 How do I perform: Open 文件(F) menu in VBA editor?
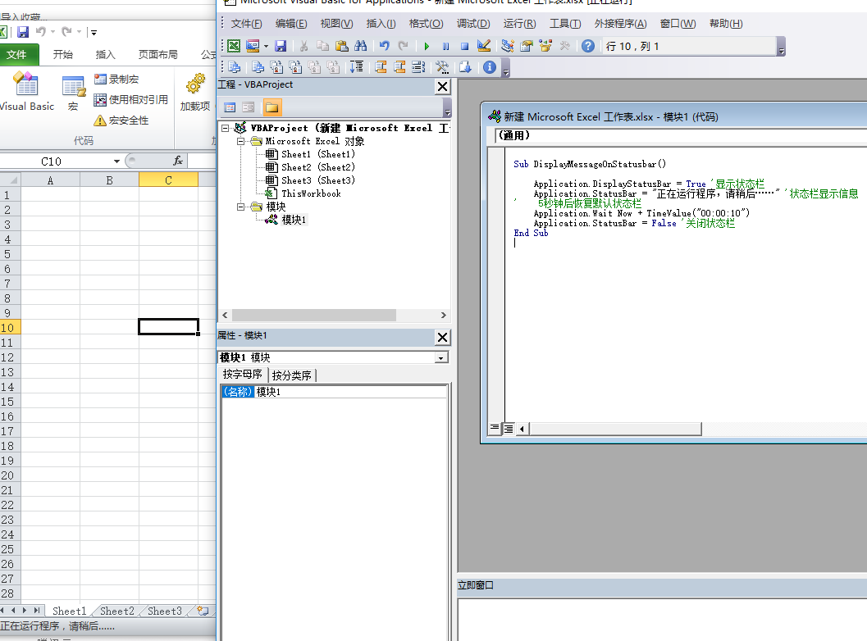[246, 24]
